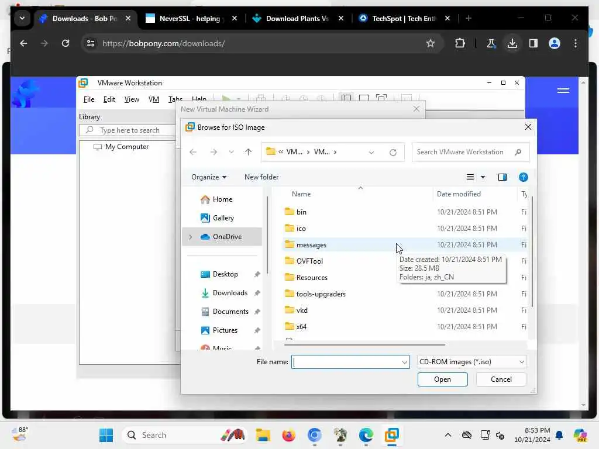Image resolution: width=599 pixels, height=449 pixels.
Task: Open VMware File menu
Action: tap(89, 99)
